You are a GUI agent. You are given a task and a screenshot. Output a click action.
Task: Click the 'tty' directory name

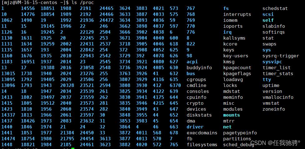coord(267,79)
